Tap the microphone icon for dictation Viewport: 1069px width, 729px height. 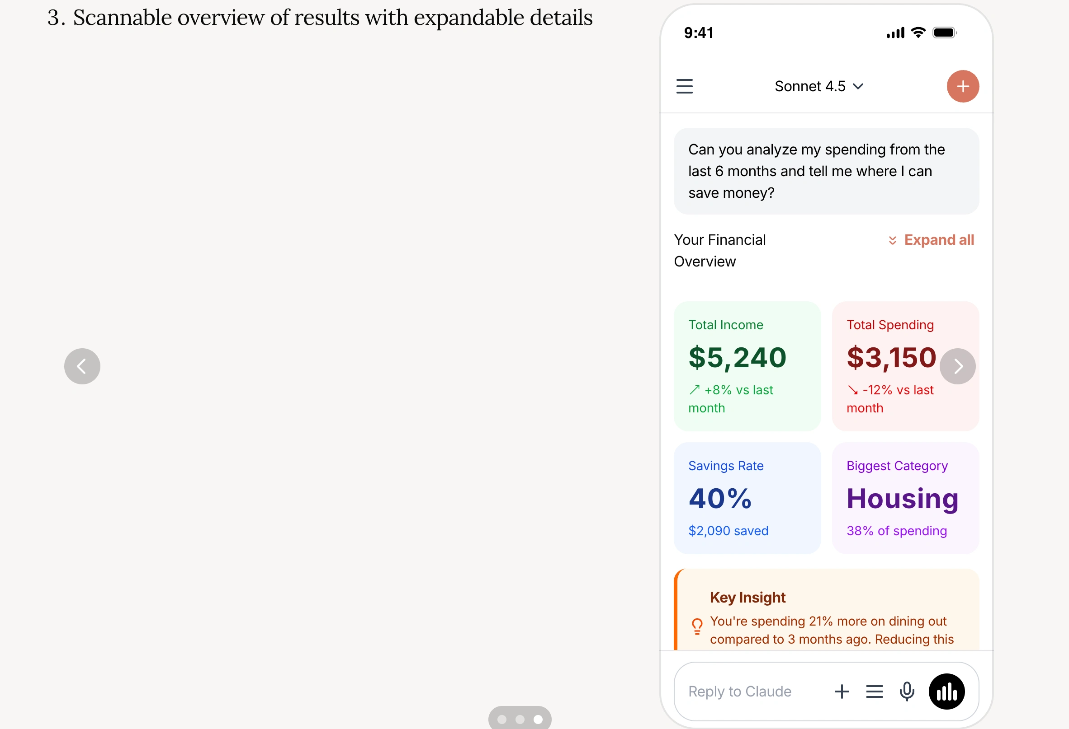click(x=907, y=692)
